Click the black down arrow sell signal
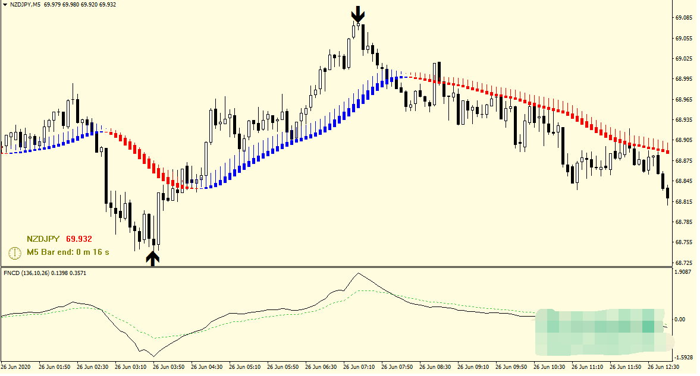This screenshot has height=376, width=700. click(x=357, y=14)
